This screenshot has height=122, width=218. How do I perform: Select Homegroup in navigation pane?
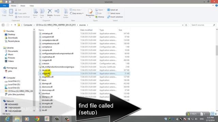[12, 68]
